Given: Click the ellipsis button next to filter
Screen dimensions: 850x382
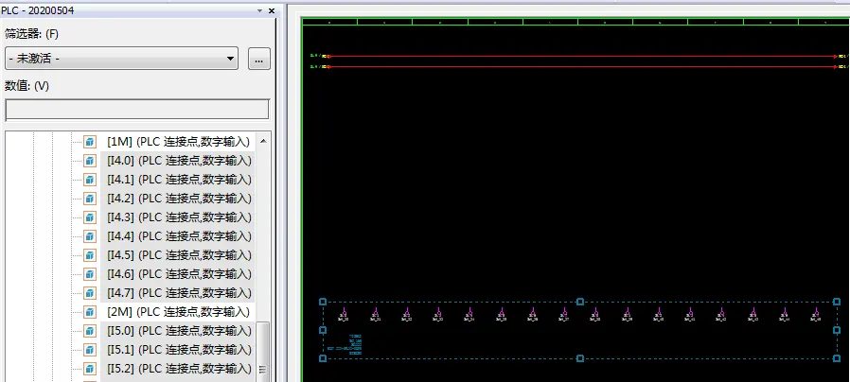Looking at the screenshot, I should tap(259, 60).
